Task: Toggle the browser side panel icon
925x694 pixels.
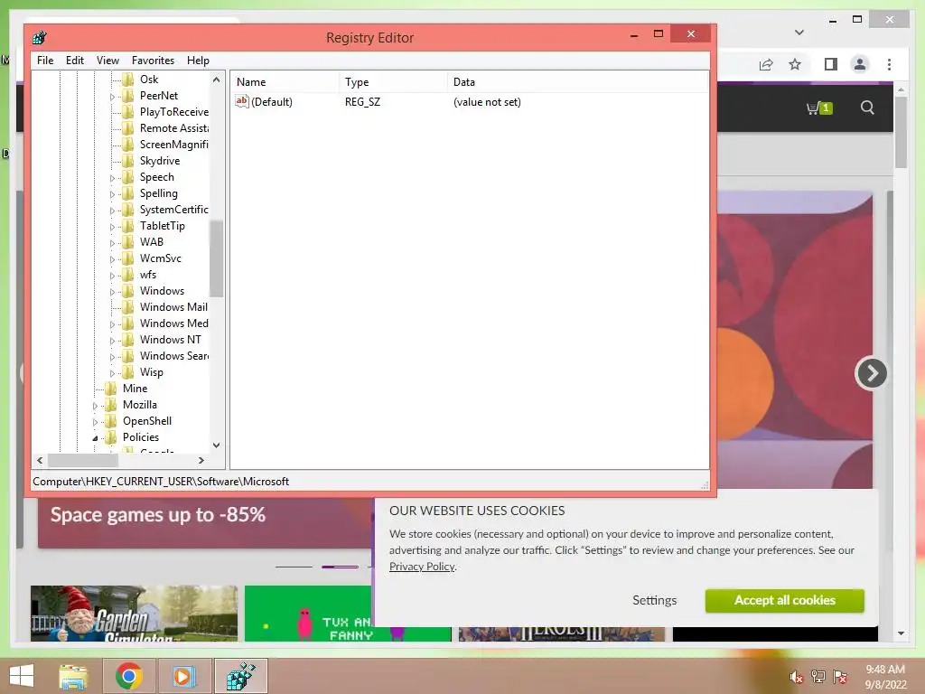Action: (x=831, y=64)
